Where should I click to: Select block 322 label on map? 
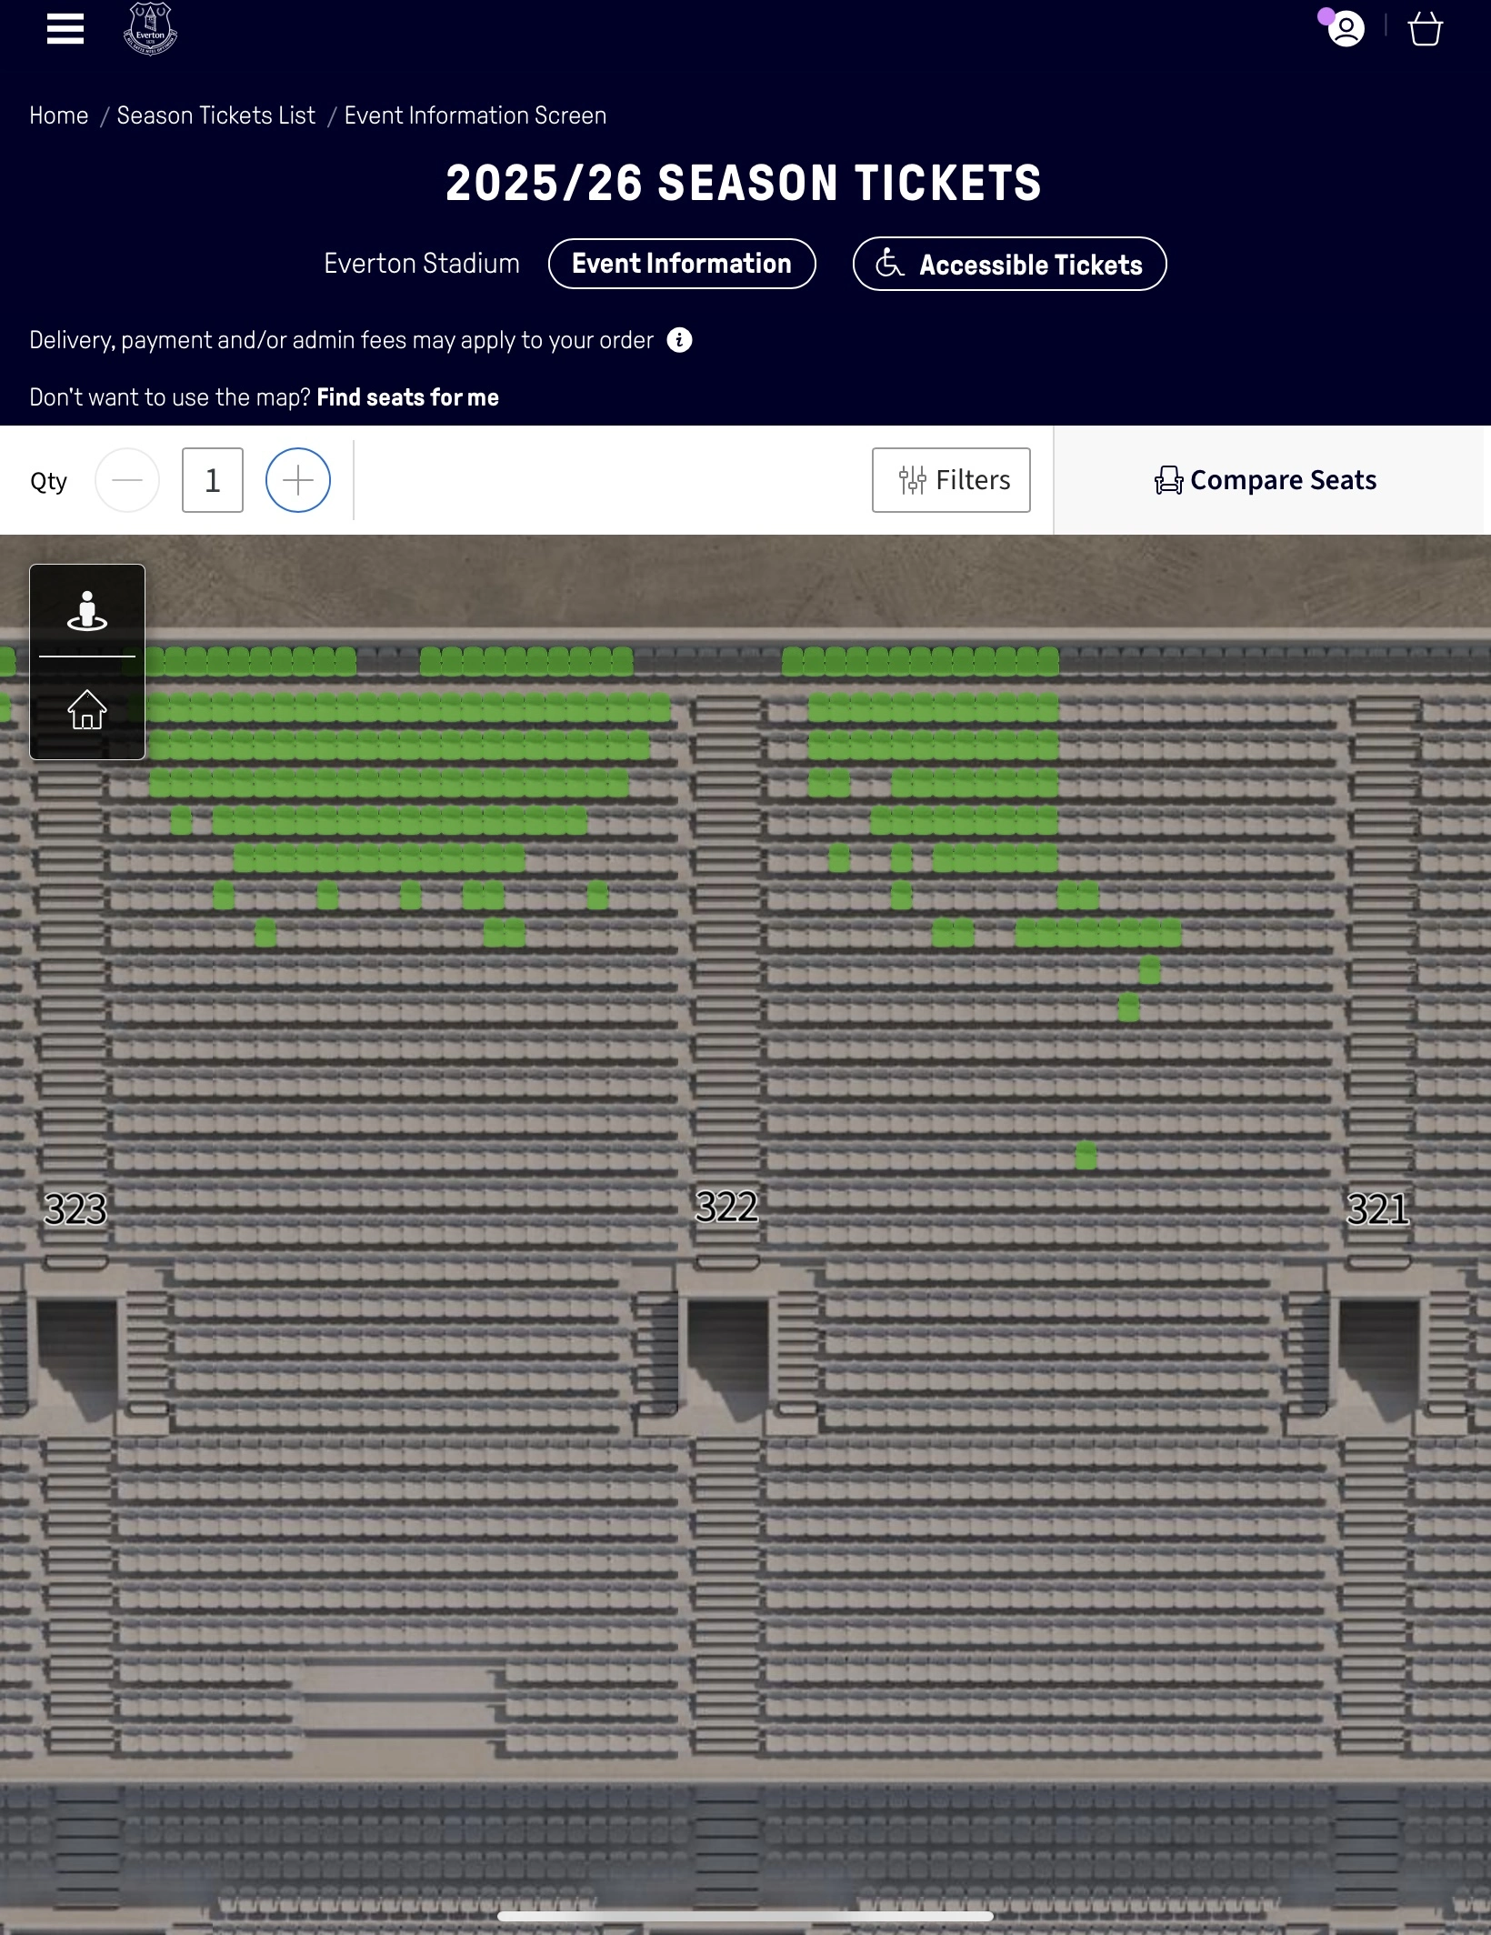726,1207
